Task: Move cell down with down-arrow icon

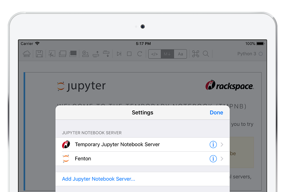Action: pos(106,54)
